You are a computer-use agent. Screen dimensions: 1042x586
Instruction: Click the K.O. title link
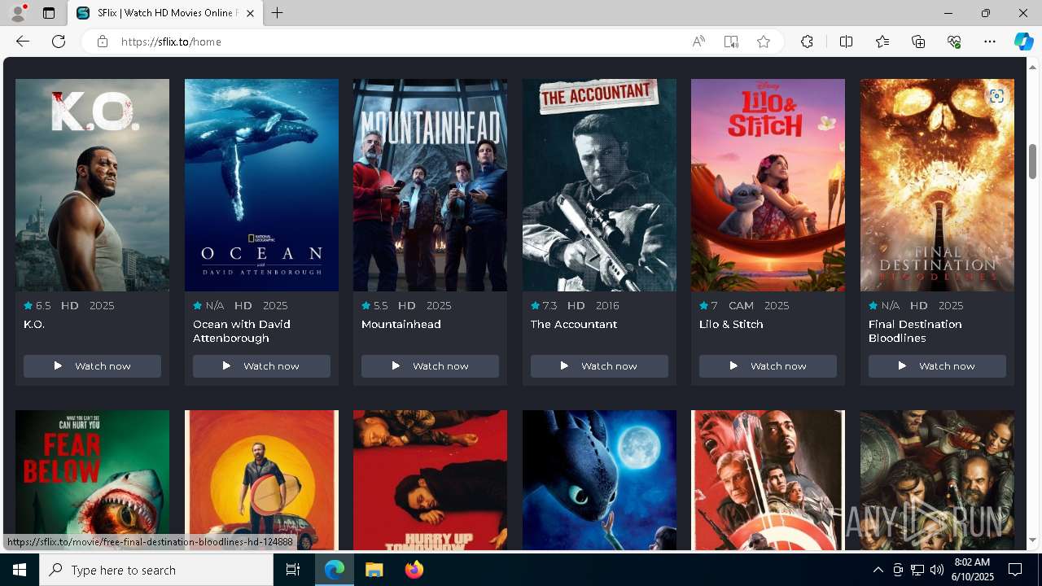tap(34, 324)
